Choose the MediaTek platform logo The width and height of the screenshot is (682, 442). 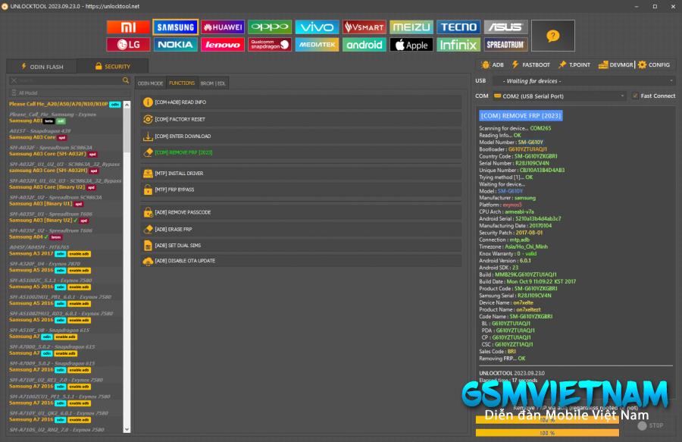317,45
